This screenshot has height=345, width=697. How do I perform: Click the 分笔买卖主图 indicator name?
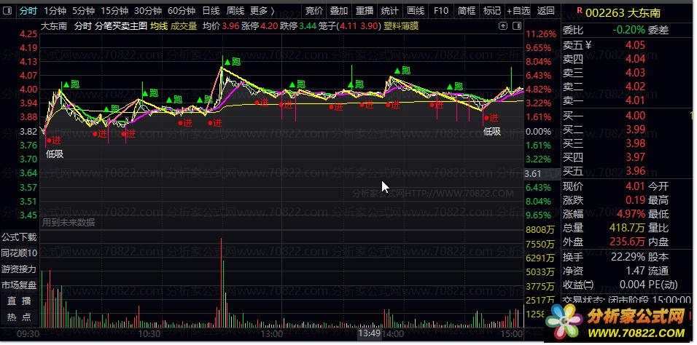pyautogui.click(x=121, y=26)
